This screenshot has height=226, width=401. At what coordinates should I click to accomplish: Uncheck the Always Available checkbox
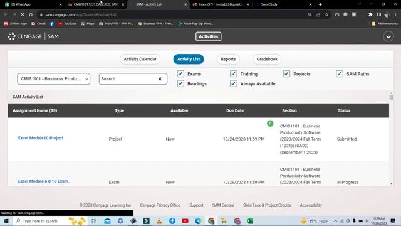[x=233, y=83]
